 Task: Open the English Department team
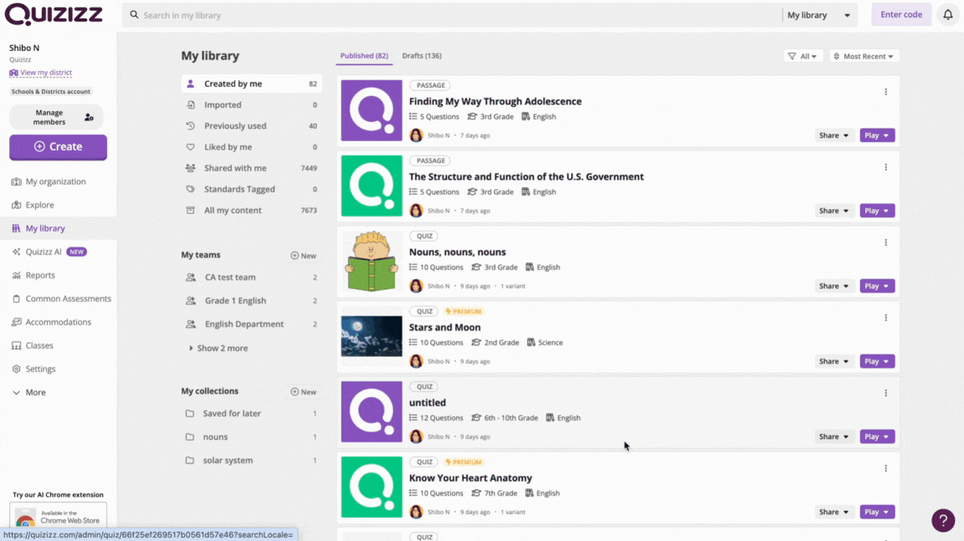(x=251, y=324)
